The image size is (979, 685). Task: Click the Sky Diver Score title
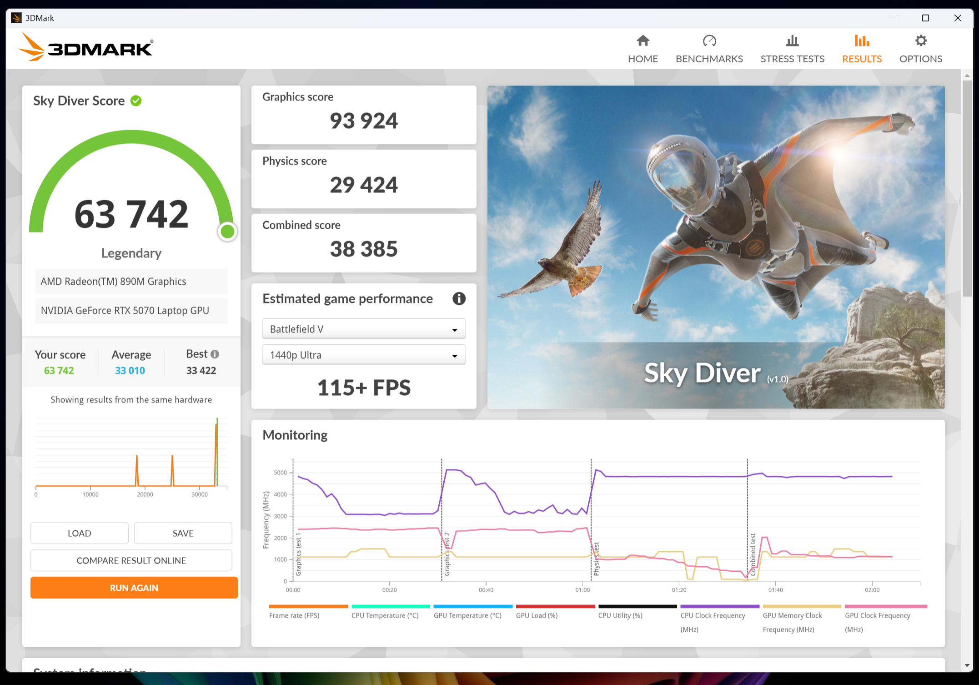coord(79,101)
